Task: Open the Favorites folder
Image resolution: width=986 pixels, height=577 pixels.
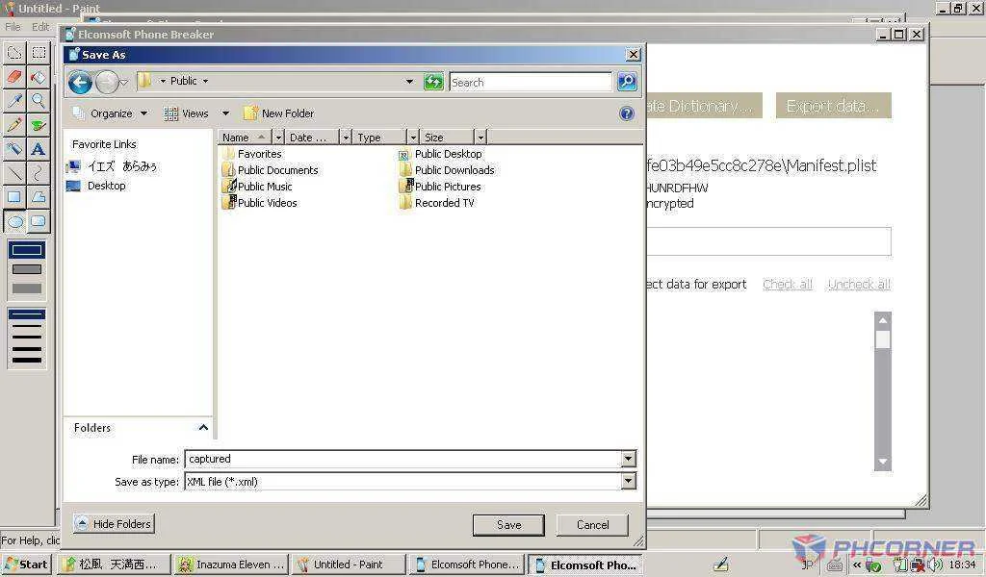Action: click(x=251, y=154)
